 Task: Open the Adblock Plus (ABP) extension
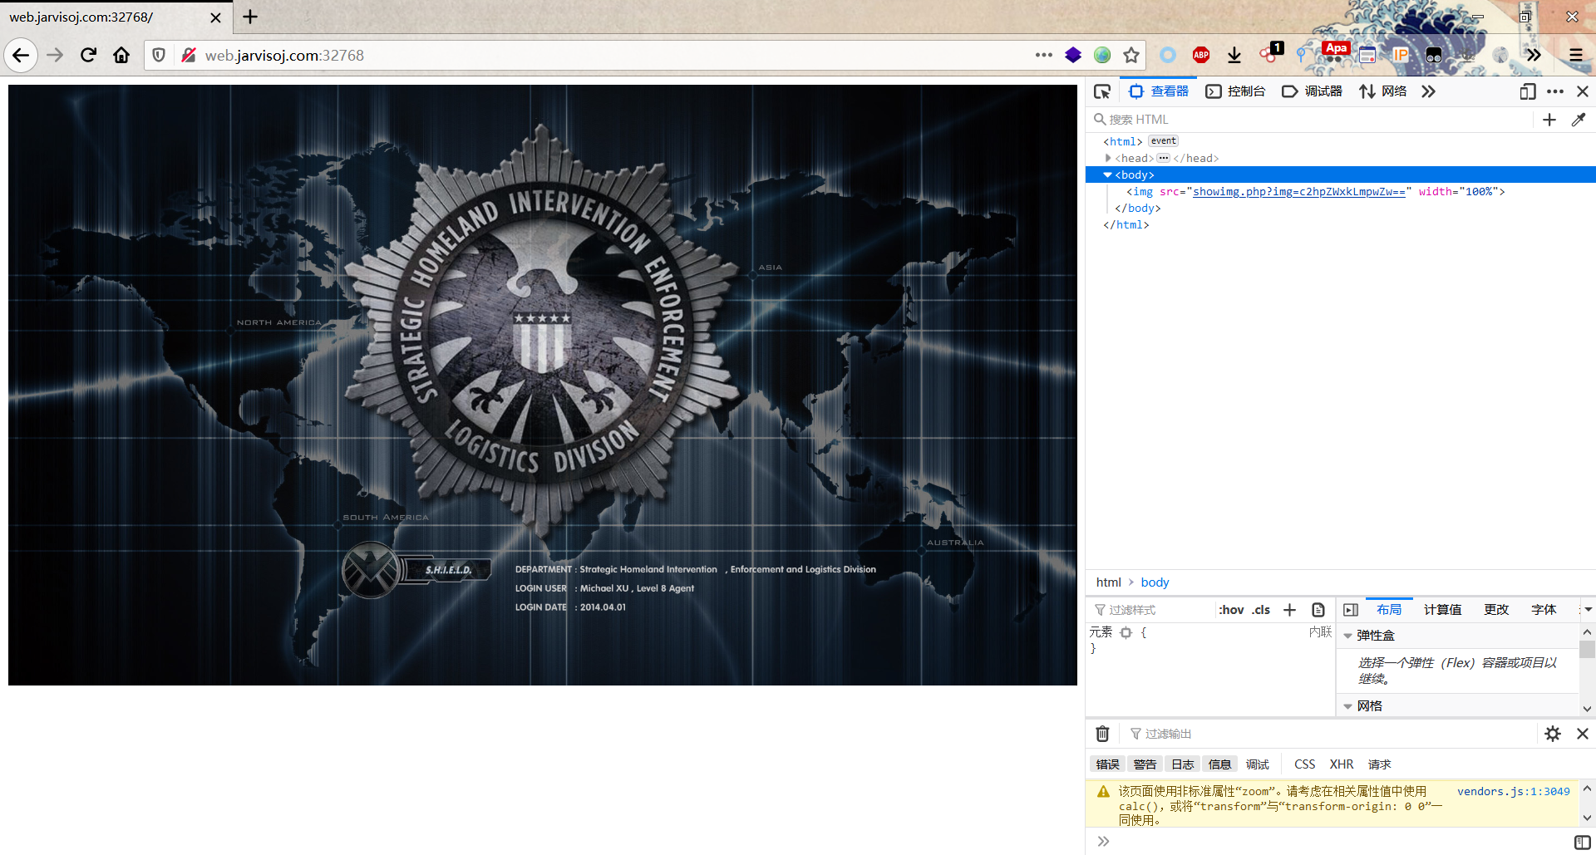[1201, 55]
